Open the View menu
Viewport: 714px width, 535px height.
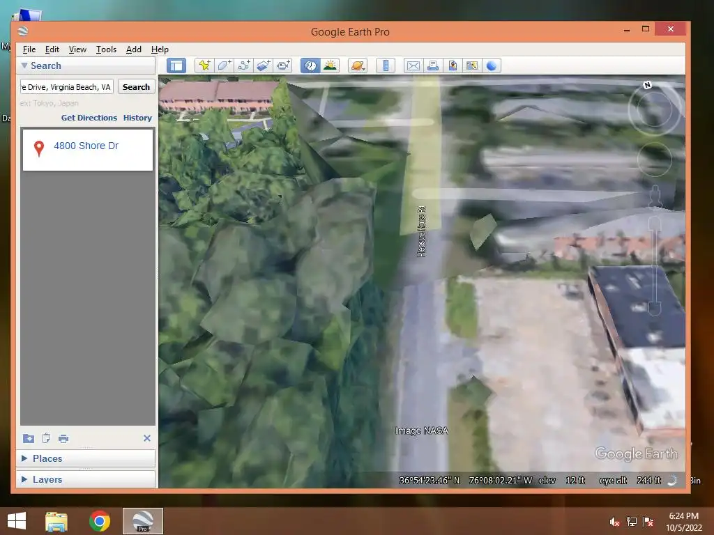[x=77, y=49]
